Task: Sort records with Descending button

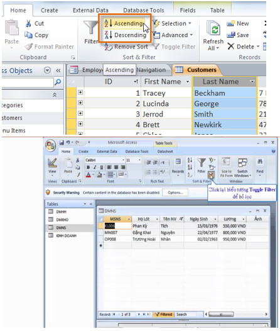Action: tap(126, 35)
